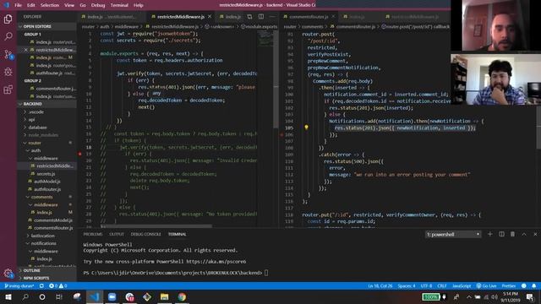Viewport: 541px width, 304px height.
Task: Open the Source Control view
Action: tap(8, 54)
